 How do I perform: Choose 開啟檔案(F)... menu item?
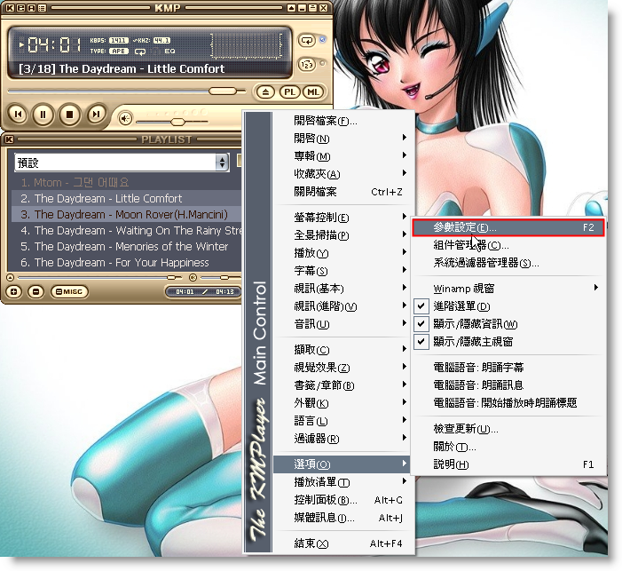pos(342,121)
